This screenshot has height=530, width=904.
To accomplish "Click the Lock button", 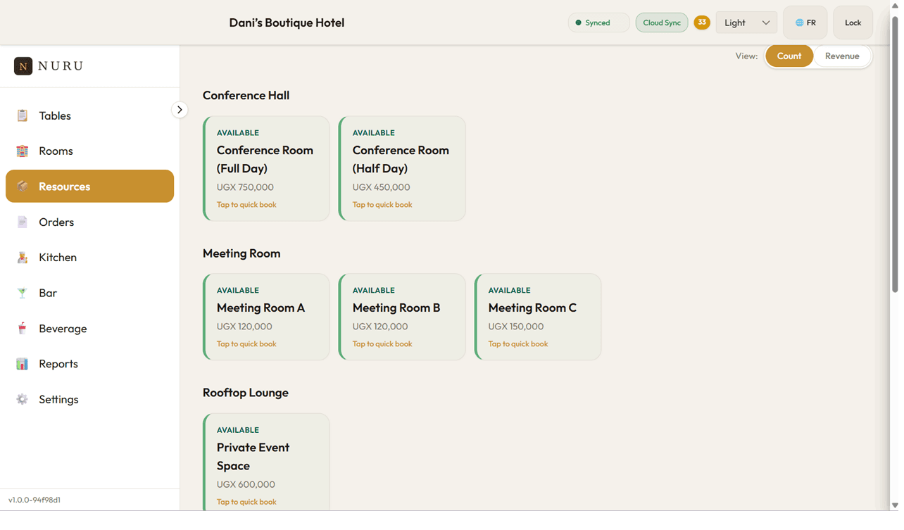I will click(x=853, y=23).
